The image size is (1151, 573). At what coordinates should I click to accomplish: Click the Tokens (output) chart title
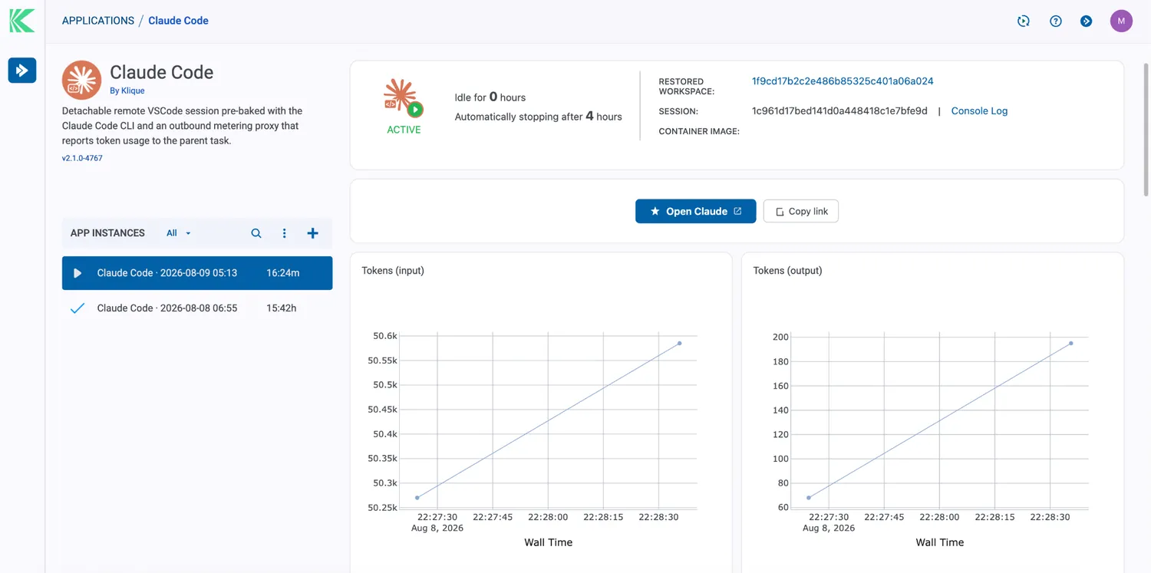(x=787, y=270)
